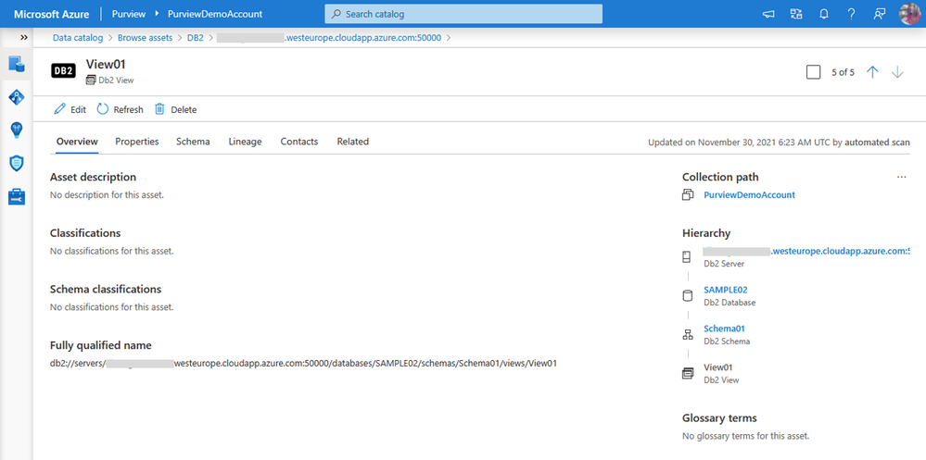The image size is (926, 460).
Task: Click the search magnifier icon
Action: point(336,14)
